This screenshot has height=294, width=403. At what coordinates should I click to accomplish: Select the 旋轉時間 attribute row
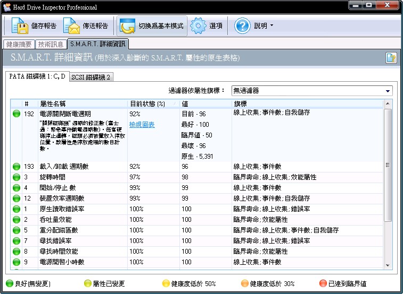pyautogui.click(x=197, y=177)
